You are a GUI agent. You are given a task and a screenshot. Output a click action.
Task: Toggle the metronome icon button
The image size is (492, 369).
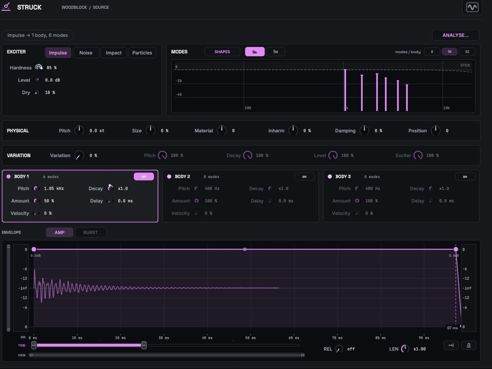click(x=468, y=345)
